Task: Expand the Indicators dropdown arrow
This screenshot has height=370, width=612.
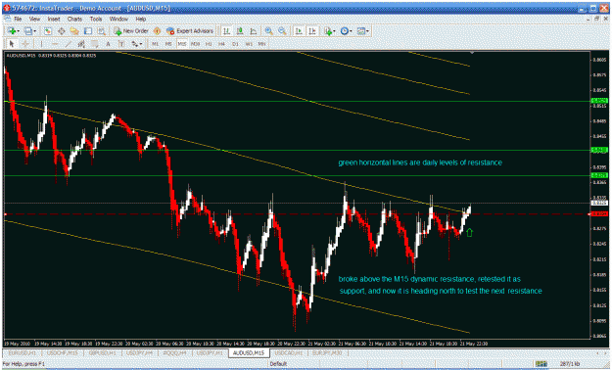Action: coord(334,31)
